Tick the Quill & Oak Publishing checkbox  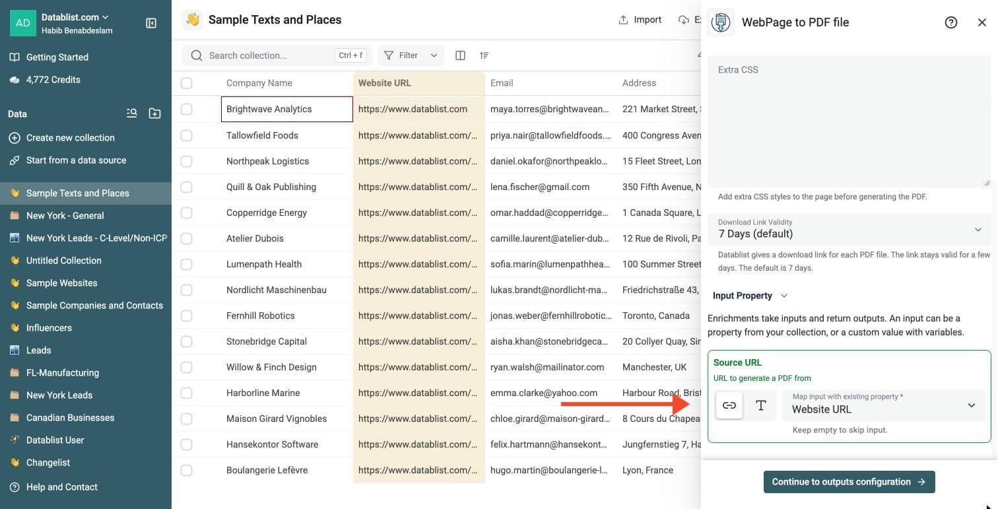click(187, 187)
